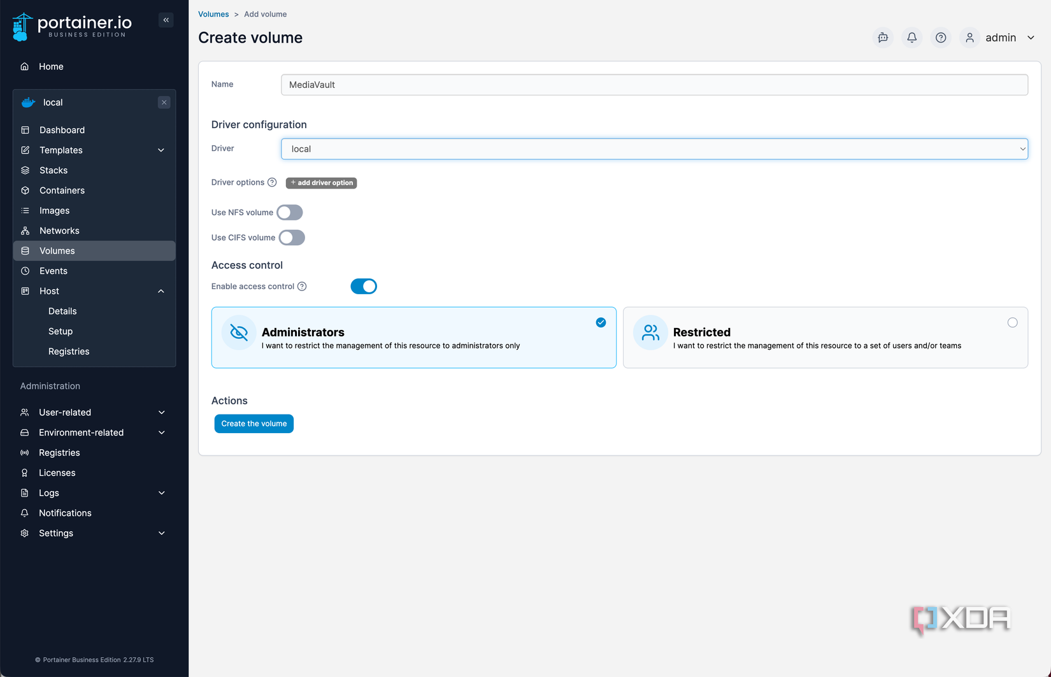
Task: Click the Create the volume button
Action: [254, 424]
